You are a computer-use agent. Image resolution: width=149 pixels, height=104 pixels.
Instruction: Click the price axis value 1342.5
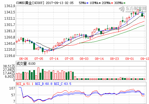[10, 12]
